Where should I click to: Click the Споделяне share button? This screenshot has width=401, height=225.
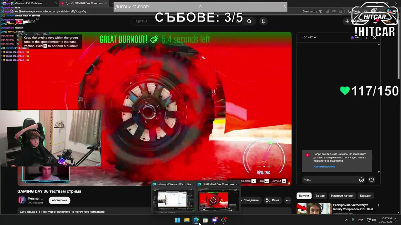pyautogui.click(x=250, y=200)
